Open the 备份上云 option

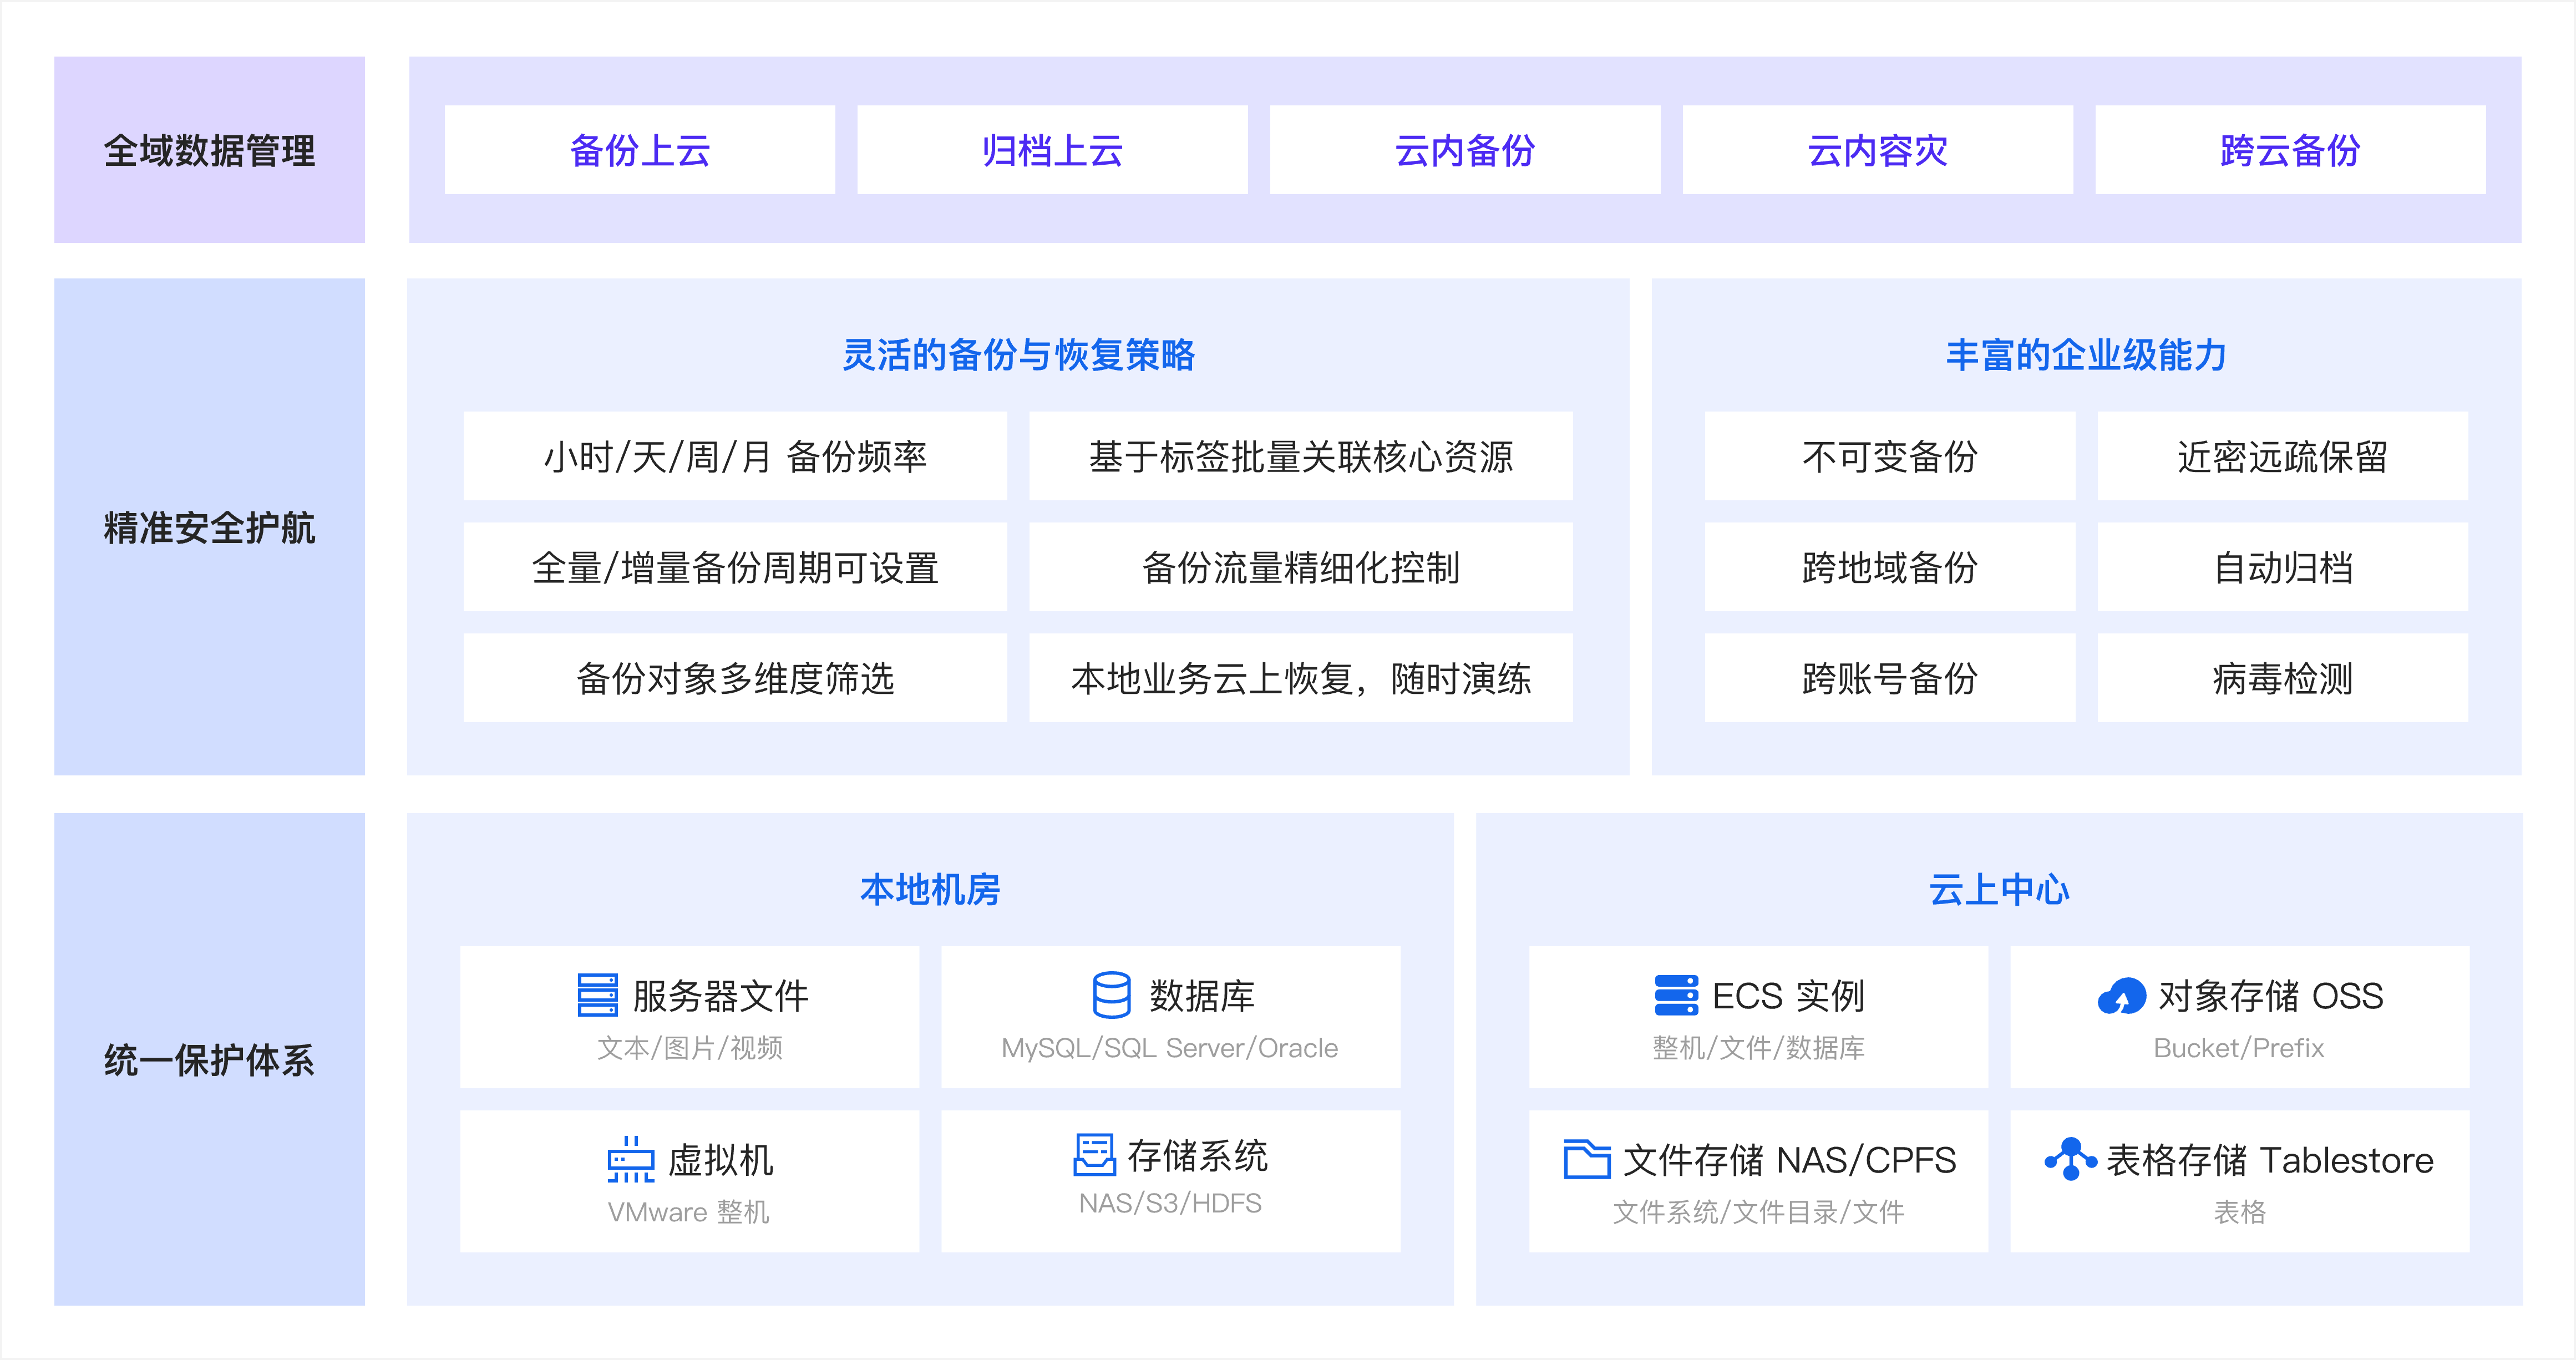640,150
